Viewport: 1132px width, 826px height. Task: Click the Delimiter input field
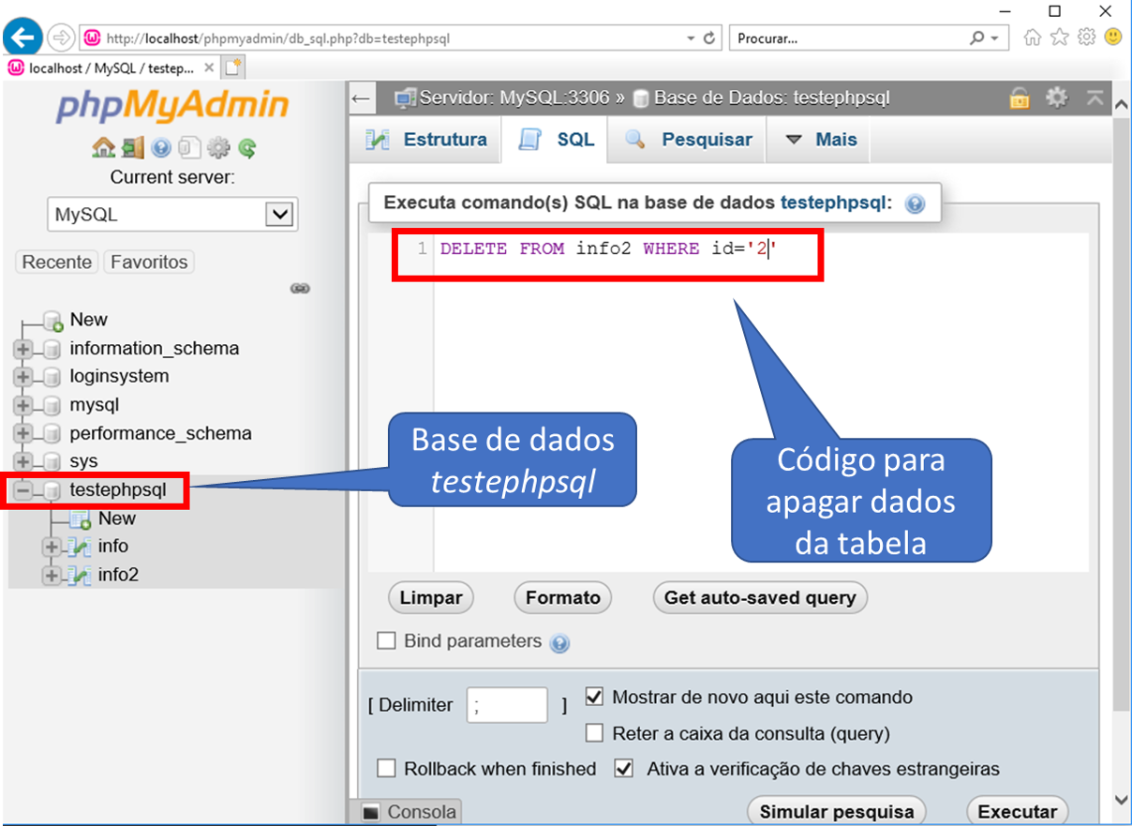click(507, 705)
